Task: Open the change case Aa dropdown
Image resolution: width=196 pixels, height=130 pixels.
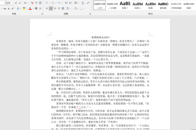Action: [26, 3]
